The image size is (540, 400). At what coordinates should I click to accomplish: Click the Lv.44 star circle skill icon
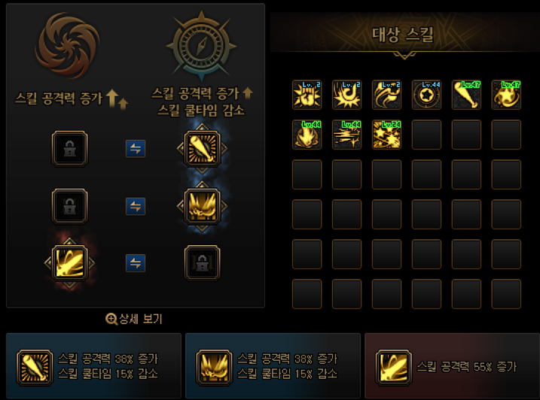tap(426, 95)
